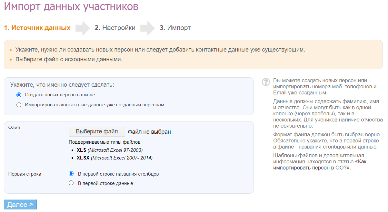This screenshot has height=212, width=388.
Task: Go to step 2 'Настройки'
Action: click(115, 28)
